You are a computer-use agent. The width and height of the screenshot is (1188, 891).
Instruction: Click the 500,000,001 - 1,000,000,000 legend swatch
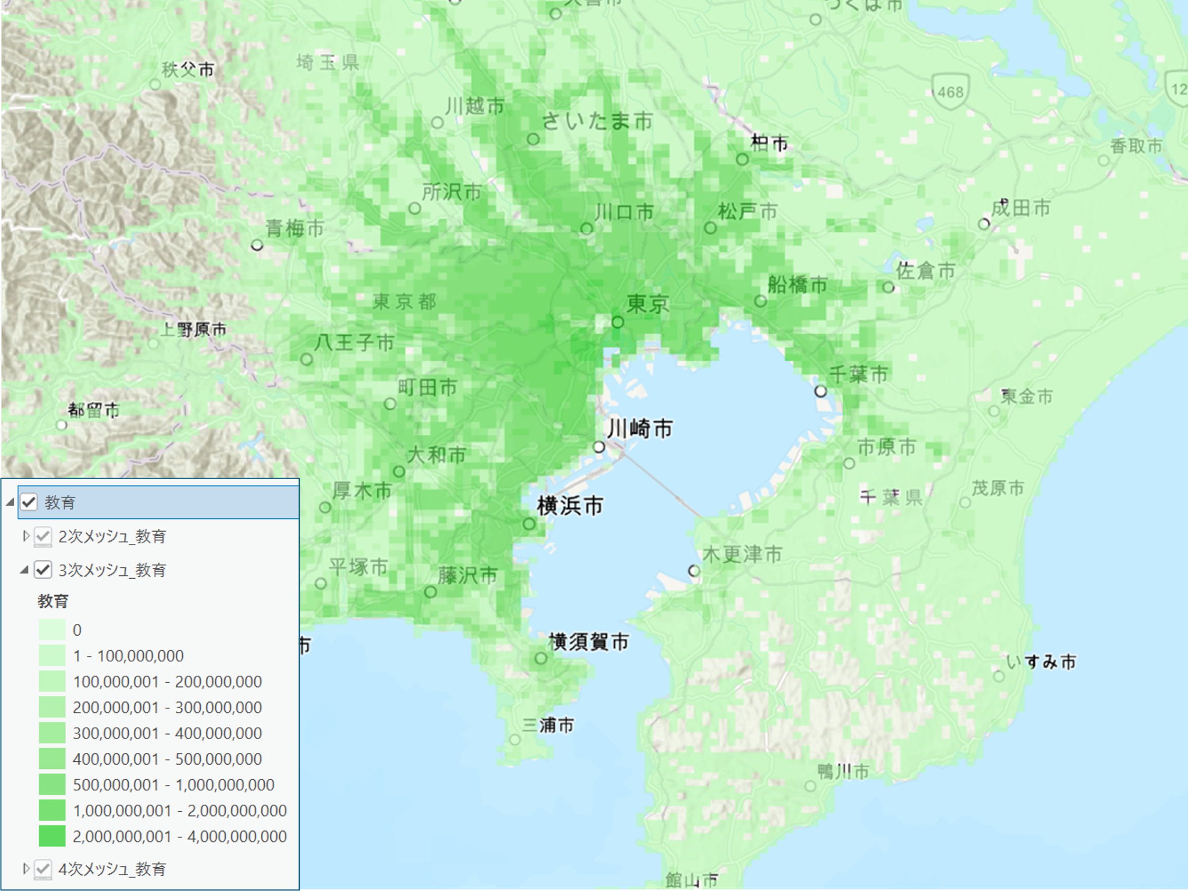click(x=52, y=785)
